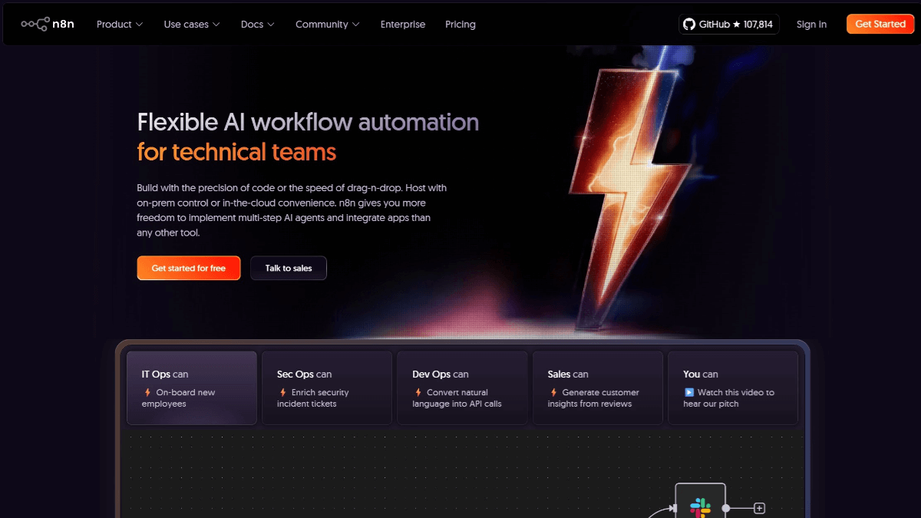Image resolution: width=921 pixels, height=518 pixels.
Task: Click the bolt icon in Sec Ops card
Action: click(x=282, y=392)
